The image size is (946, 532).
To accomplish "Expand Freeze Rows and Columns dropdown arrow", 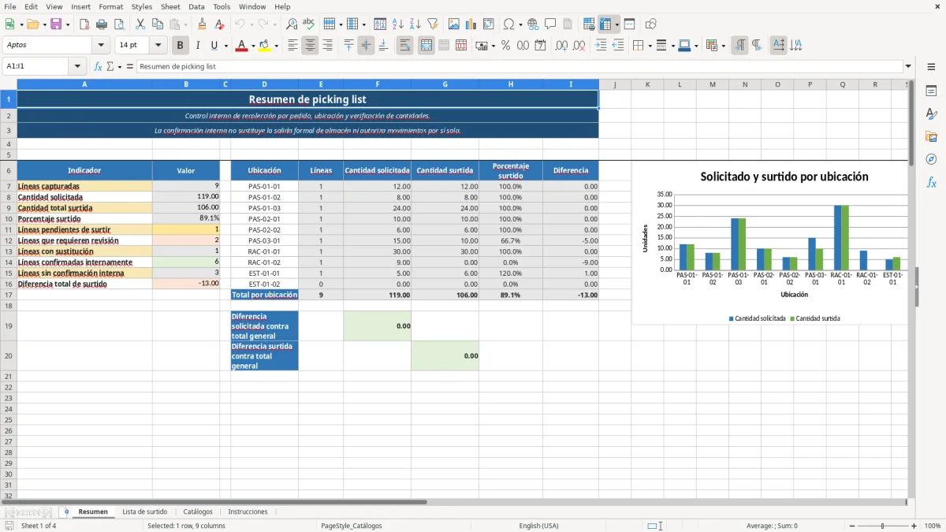I will click(x=617, y=24).
